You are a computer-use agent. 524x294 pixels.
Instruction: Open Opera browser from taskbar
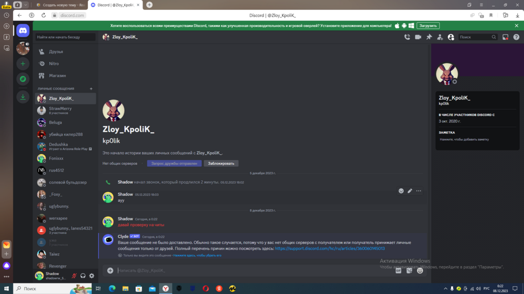[205, 289]
